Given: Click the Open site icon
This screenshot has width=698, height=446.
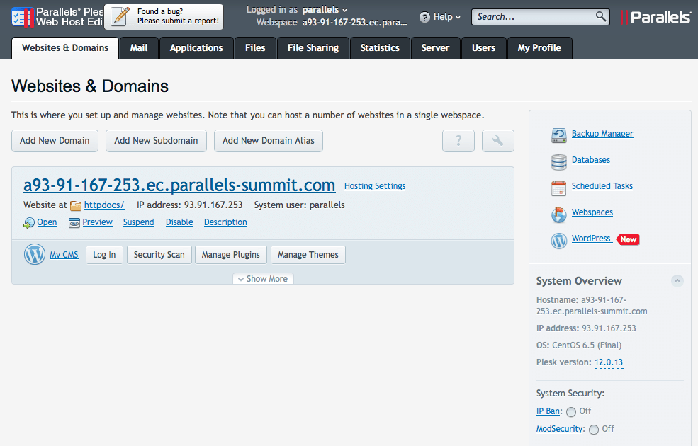Looking at the screenshot, I should [29, 223].
